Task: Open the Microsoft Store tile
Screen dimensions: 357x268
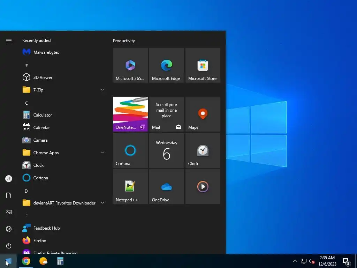Action: point(203,65)
